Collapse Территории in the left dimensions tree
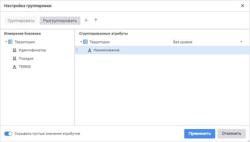 point(6,42)
